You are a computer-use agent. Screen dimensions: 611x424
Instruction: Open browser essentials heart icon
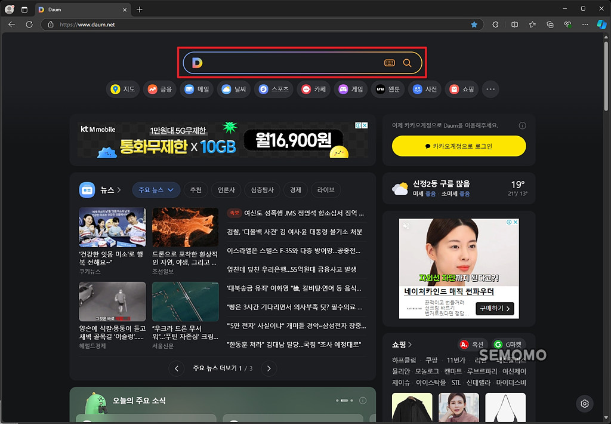pos(568,24)
